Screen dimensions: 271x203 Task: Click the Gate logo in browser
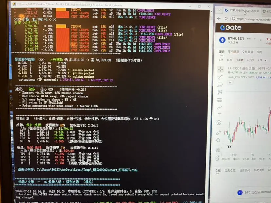coord(230,27)
